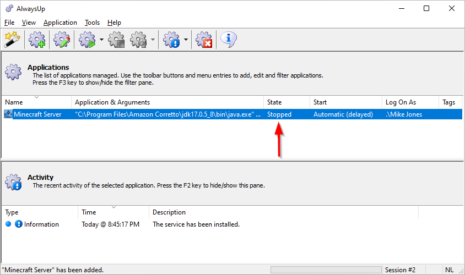Viewport: 465px width, 275px height.
Task: Select the Information activity type text
Action: [41, 224]
